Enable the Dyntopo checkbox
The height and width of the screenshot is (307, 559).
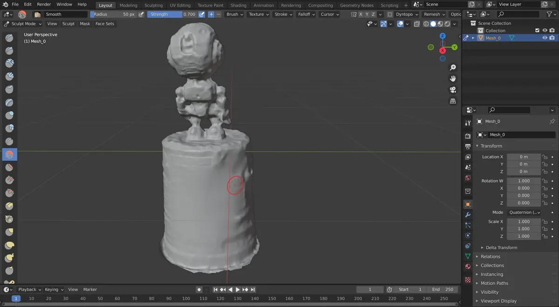point(390,14)
